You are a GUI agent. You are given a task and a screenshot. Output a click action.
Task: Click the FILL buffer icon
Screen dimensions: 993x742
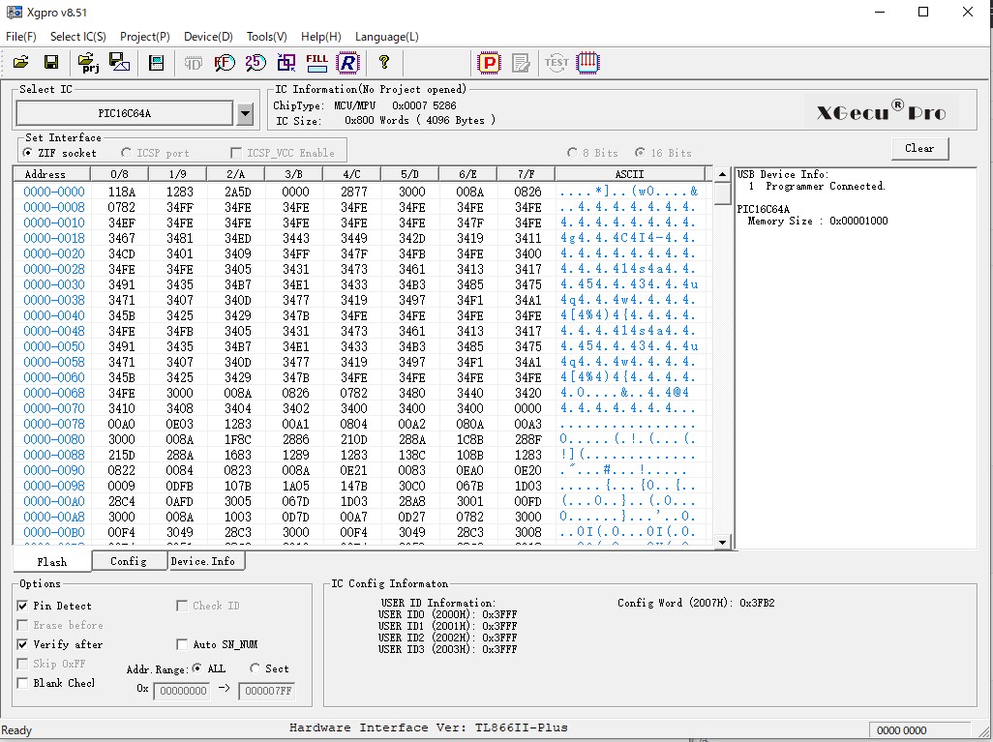click(316, 62)
